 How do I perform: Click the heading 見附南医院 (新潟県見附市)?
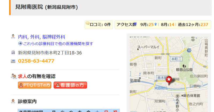(47, 7)
